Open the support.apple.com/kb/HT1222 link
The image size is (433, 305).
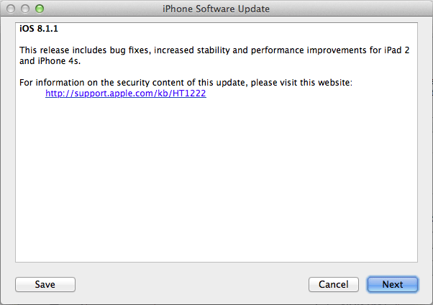pyautogui.click(x=126, y=94)
